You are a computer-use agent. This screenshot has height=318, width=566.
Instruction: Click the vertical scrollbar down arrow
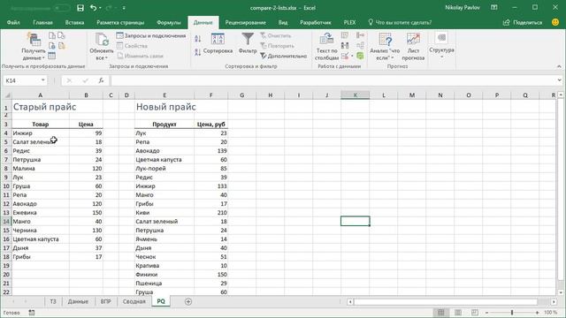pyautogui.click(x=561, y=292)
